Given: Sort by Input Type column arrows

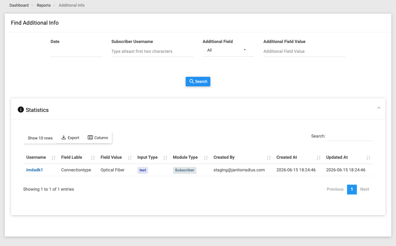Looking at the screenshot, I should point(165,157).
